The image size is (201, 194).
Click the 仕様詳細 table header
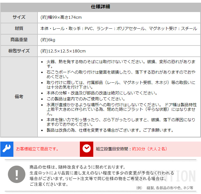(100, 7)
